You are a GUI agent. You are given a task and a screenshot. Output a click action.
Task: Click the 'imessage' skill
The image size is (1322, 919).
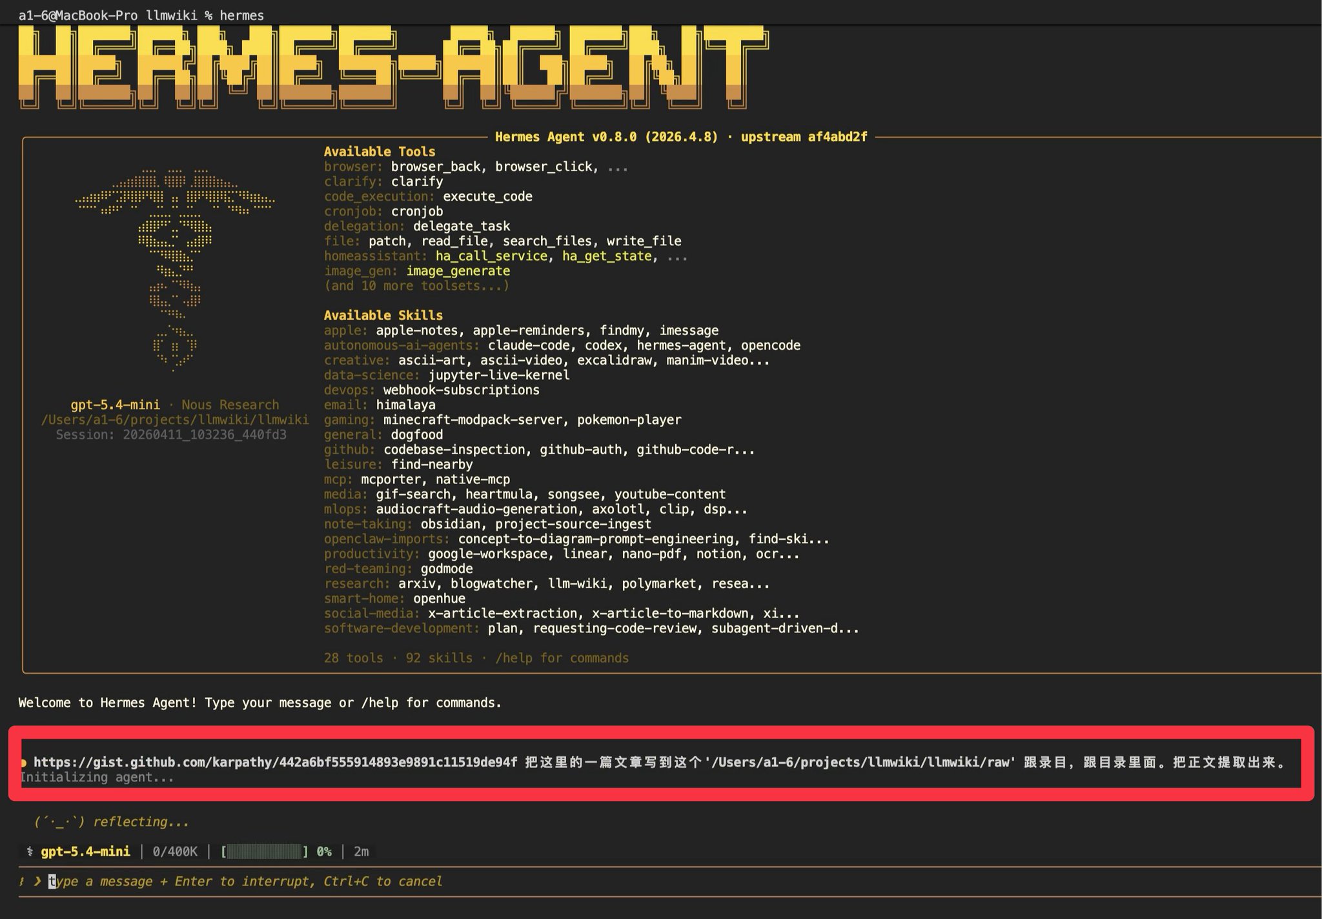[x=689, y=330]
